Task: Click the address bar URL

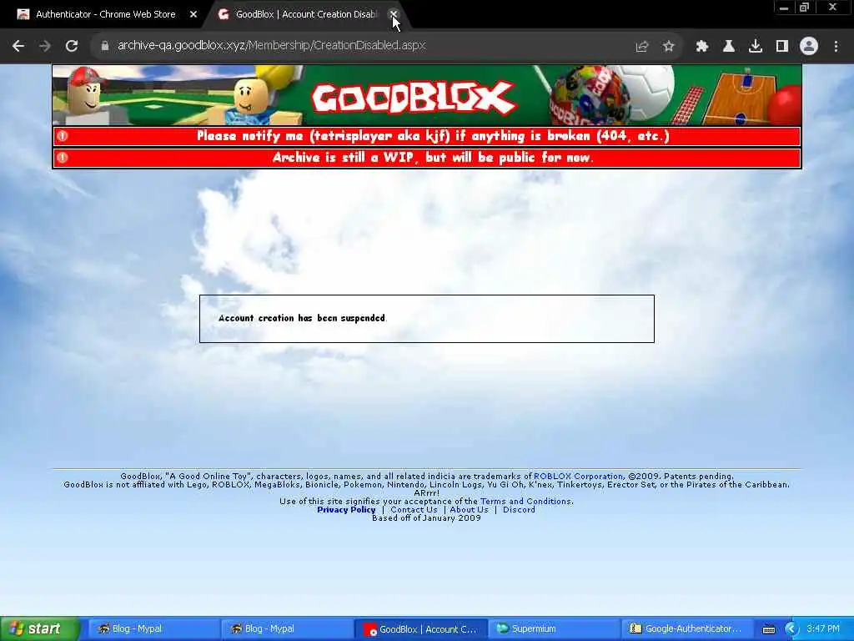Action: pyautogui.click(x=271, y=46)
